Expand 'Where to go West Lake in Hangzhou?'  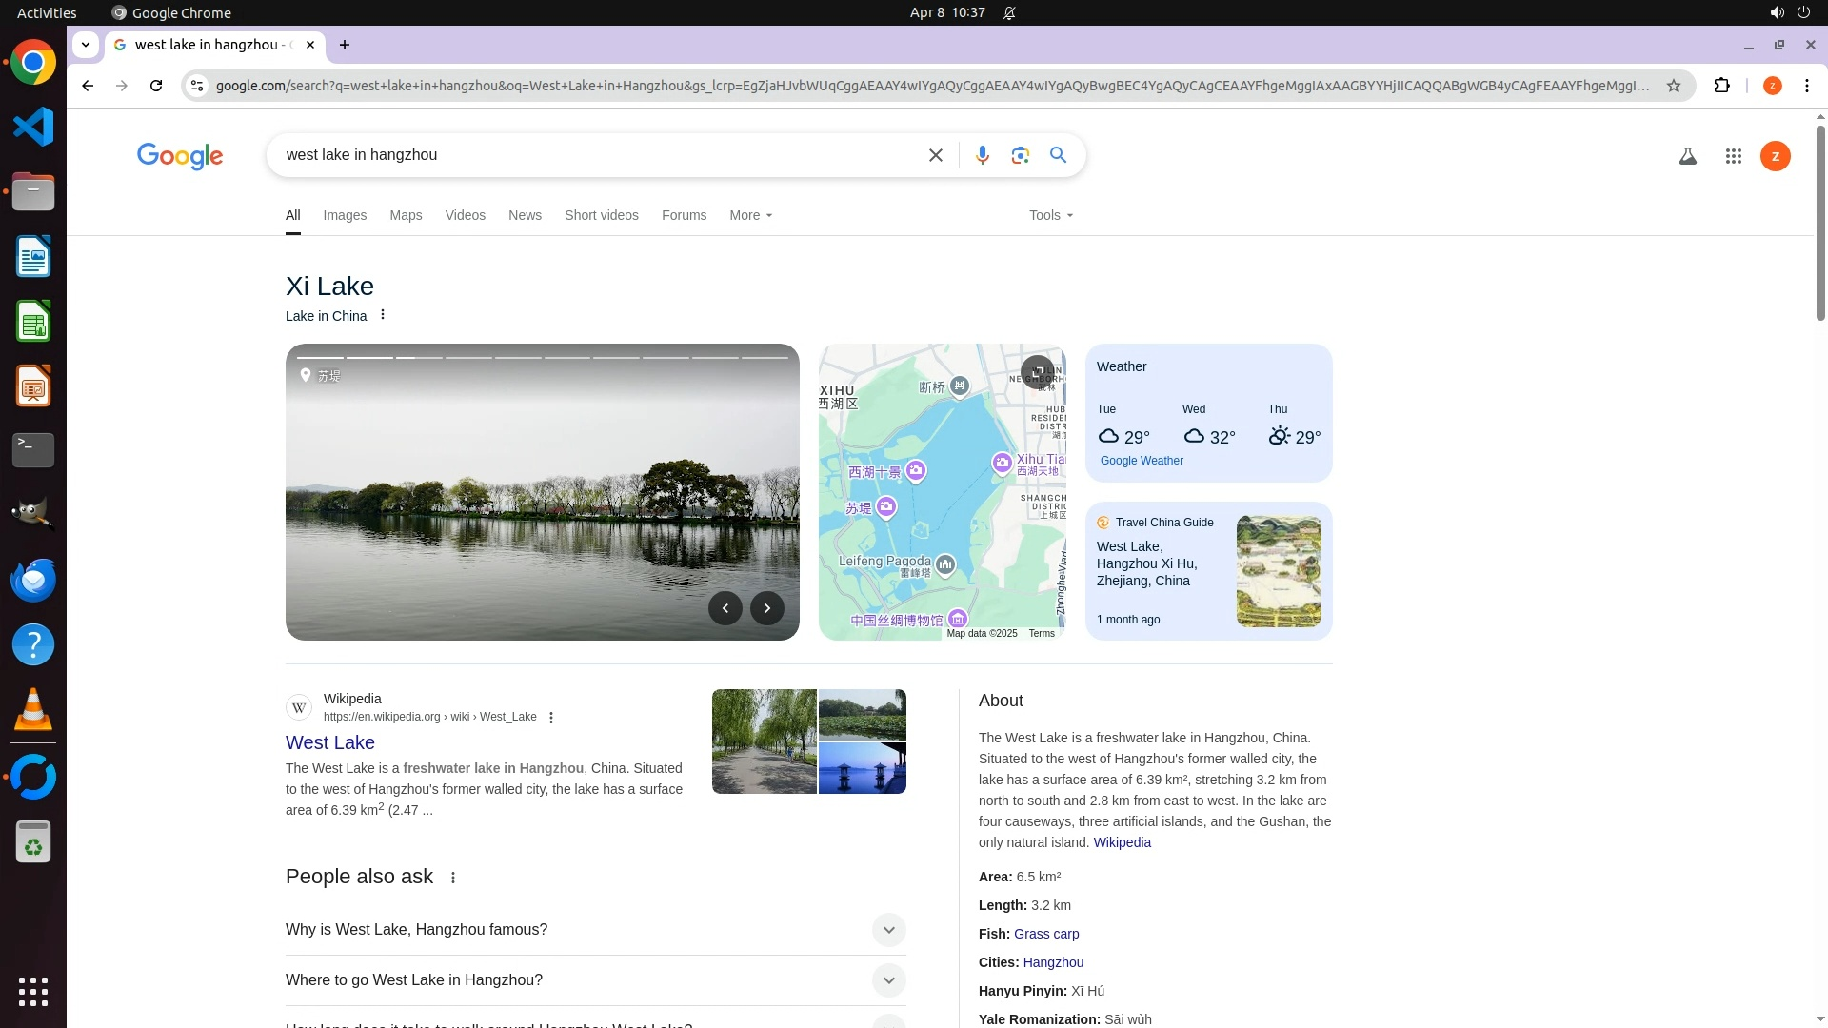point(887,980)
